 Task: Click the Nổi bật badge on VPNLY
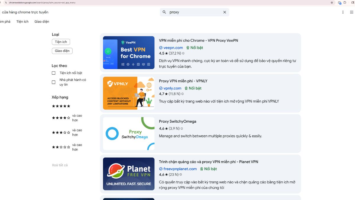[x=193, y=88]
